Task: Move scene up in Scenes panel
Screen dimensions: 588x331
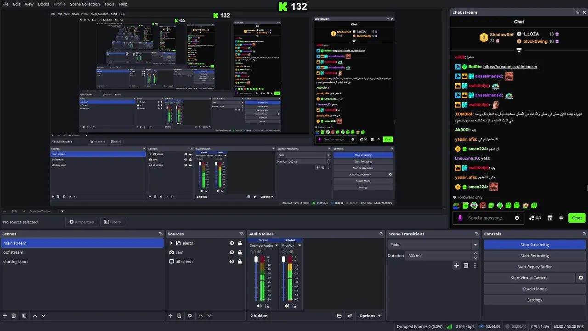Action: coord(34,316)
